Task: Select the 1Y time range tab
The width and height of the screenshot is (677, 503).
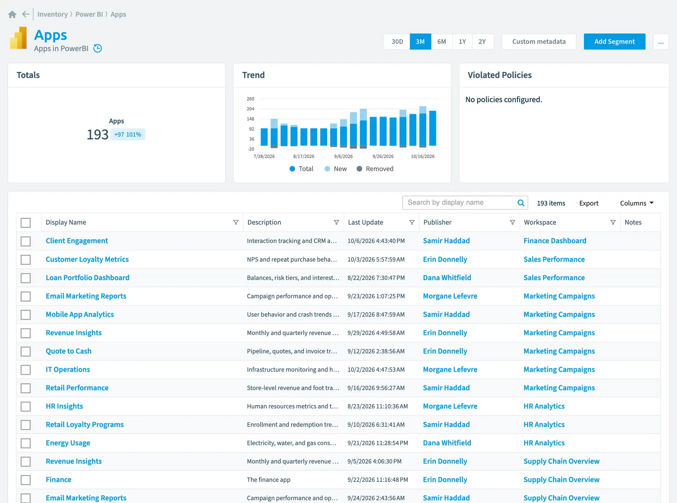Action: click(x=462, y=41)
